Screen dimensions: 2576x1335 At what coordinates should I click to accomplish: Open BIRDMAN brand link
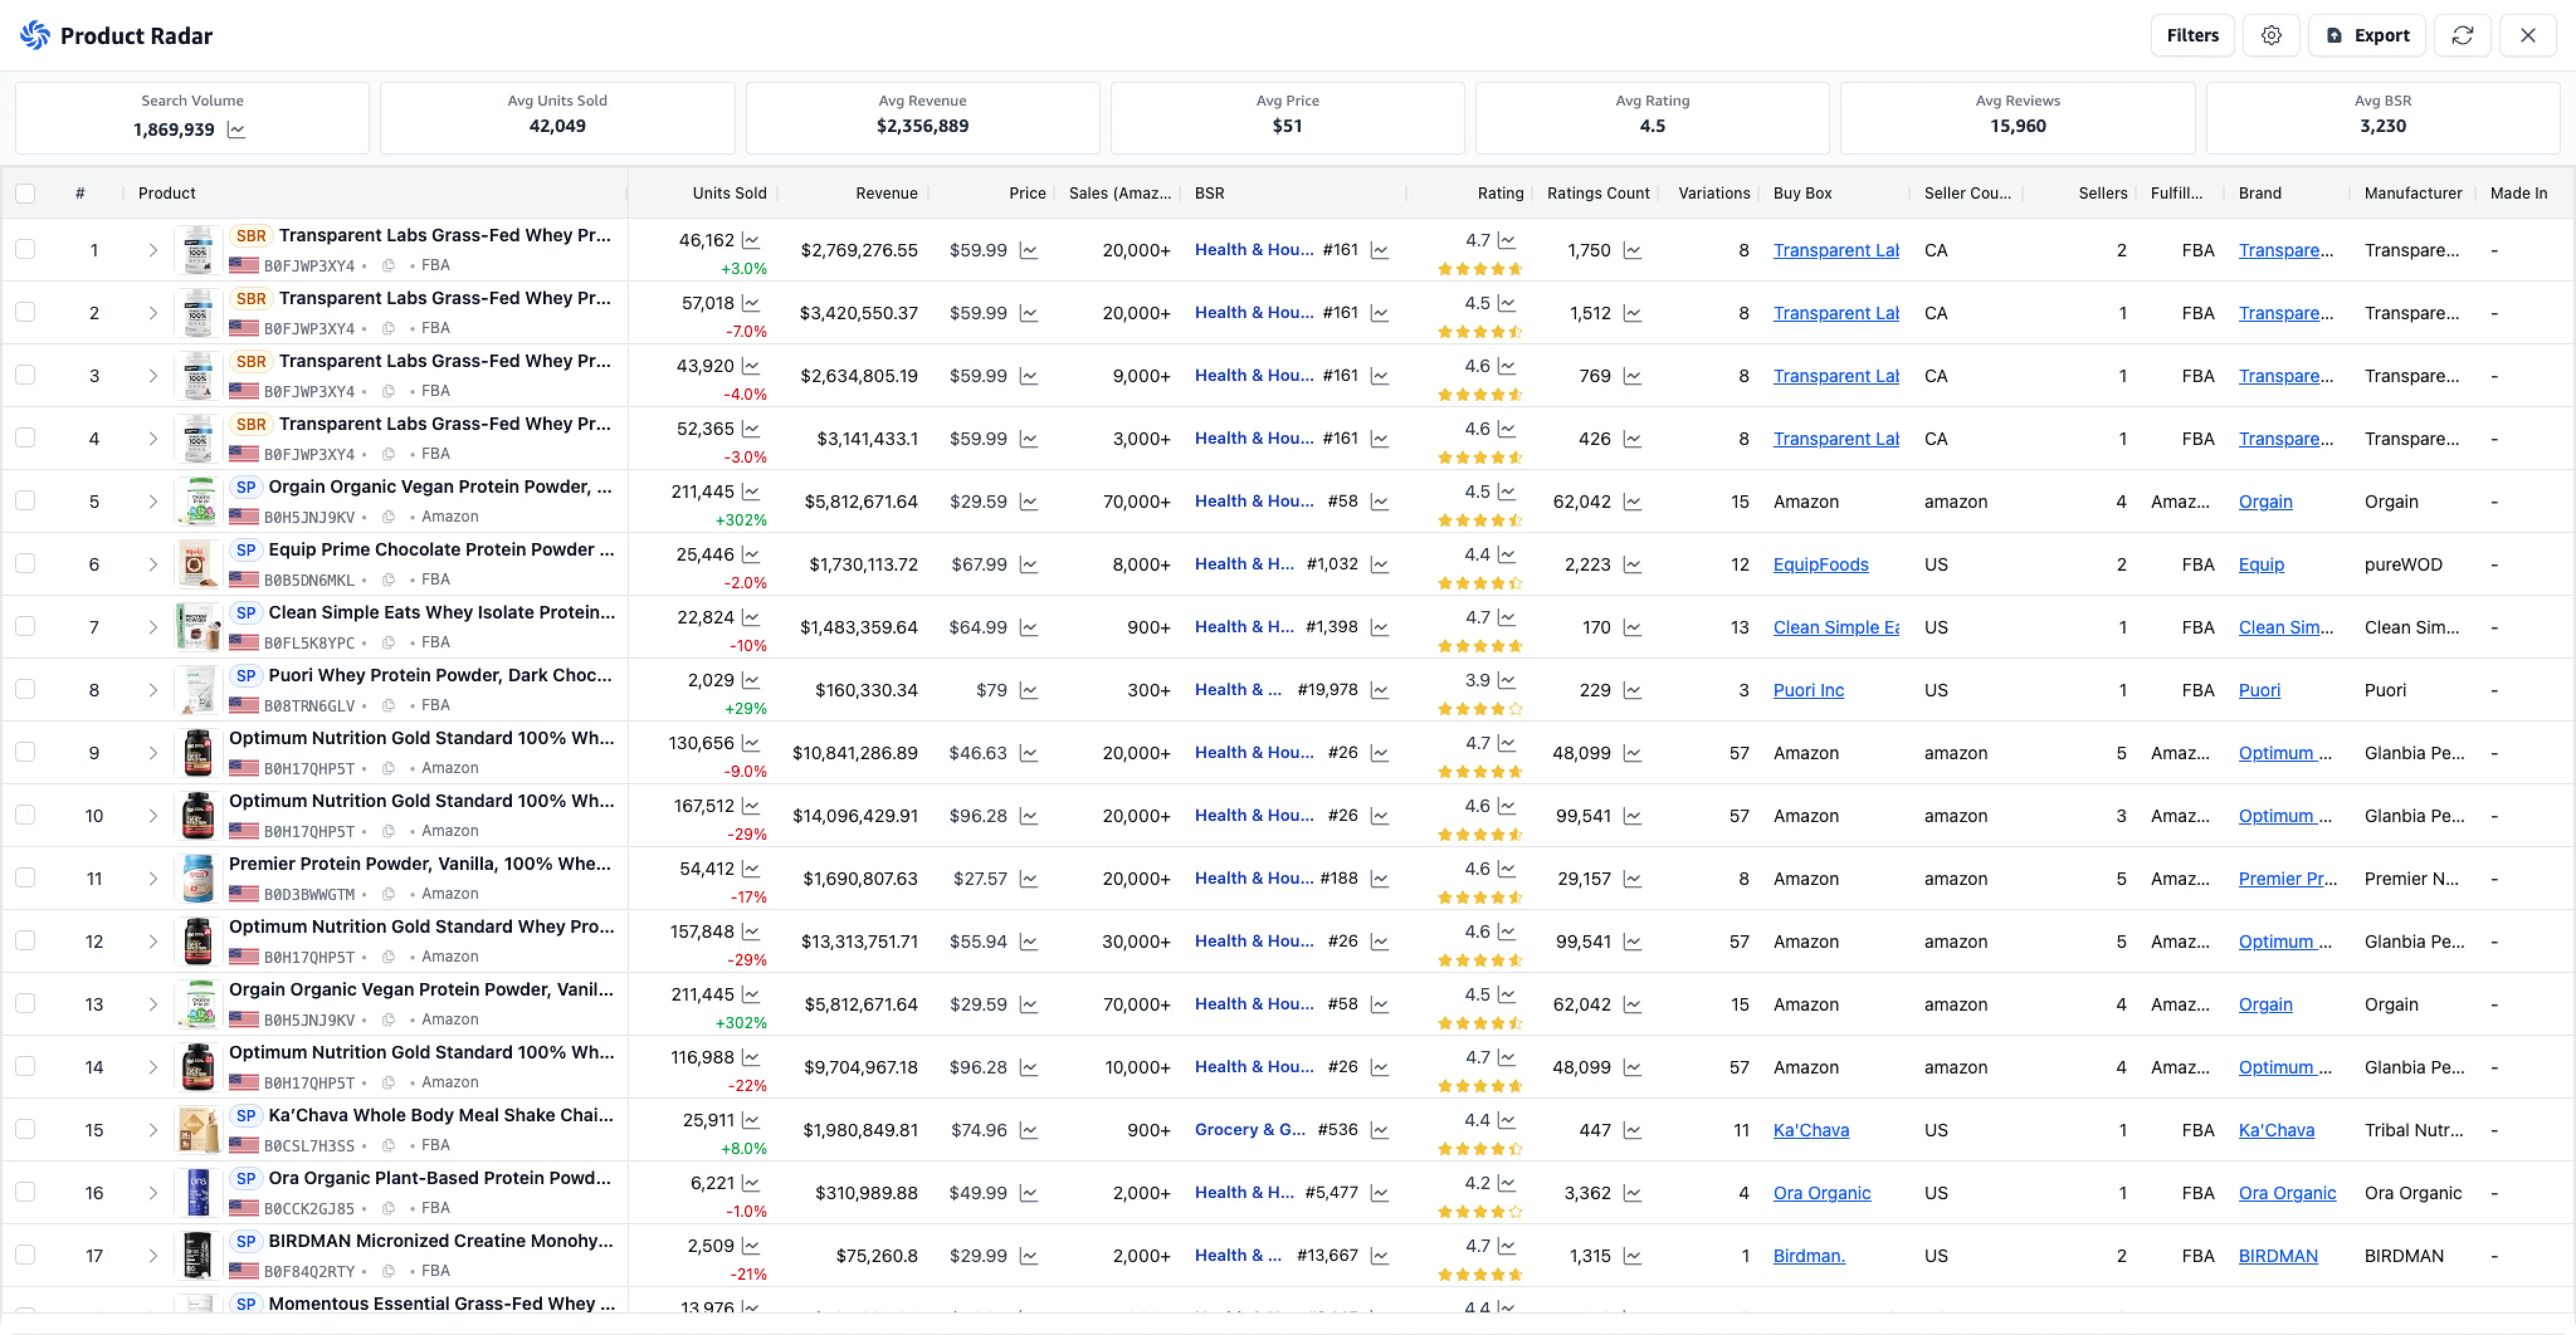pos(2278,1256)
